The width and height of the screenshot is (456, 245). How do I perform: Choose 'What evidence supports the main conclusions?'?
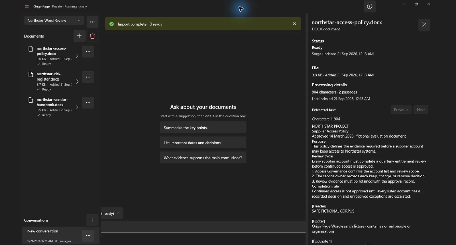[x=203, y=158]
